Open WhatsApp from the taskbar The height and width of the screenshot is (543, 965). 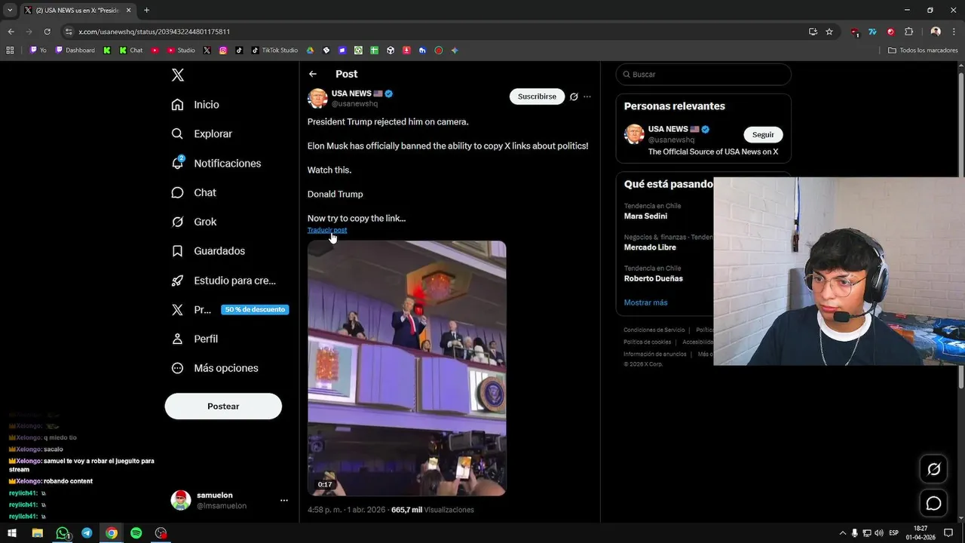tap(62, 533)
